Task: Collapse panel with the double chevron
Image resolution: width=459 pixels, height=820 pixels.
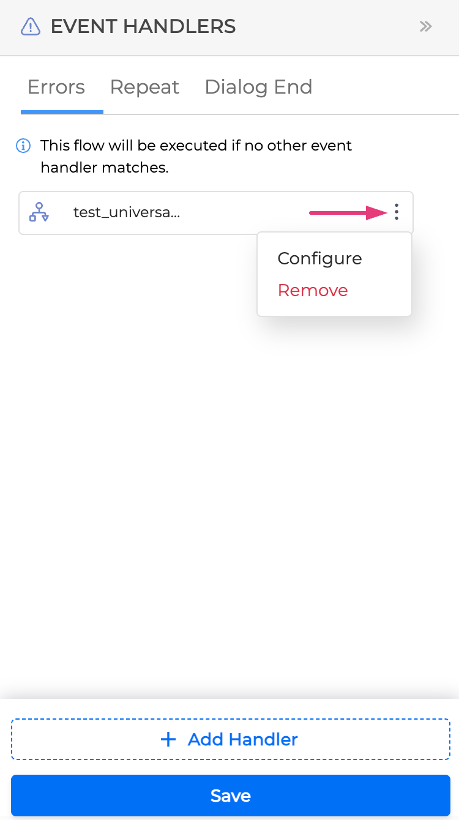Action: 426,26
